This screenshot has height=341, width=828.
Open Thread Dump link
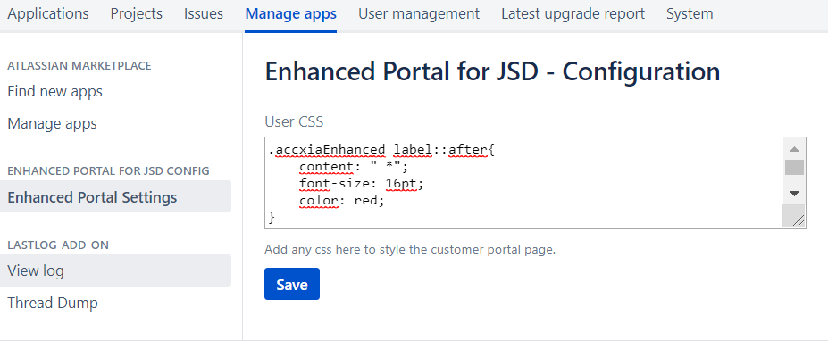(53, 303)
